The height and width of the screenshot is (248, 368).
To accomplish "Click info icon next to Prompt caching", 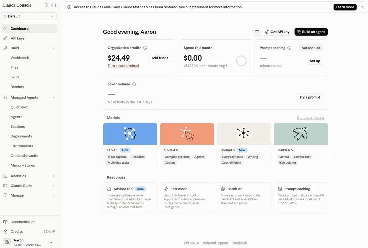I will tap(289, 48).
